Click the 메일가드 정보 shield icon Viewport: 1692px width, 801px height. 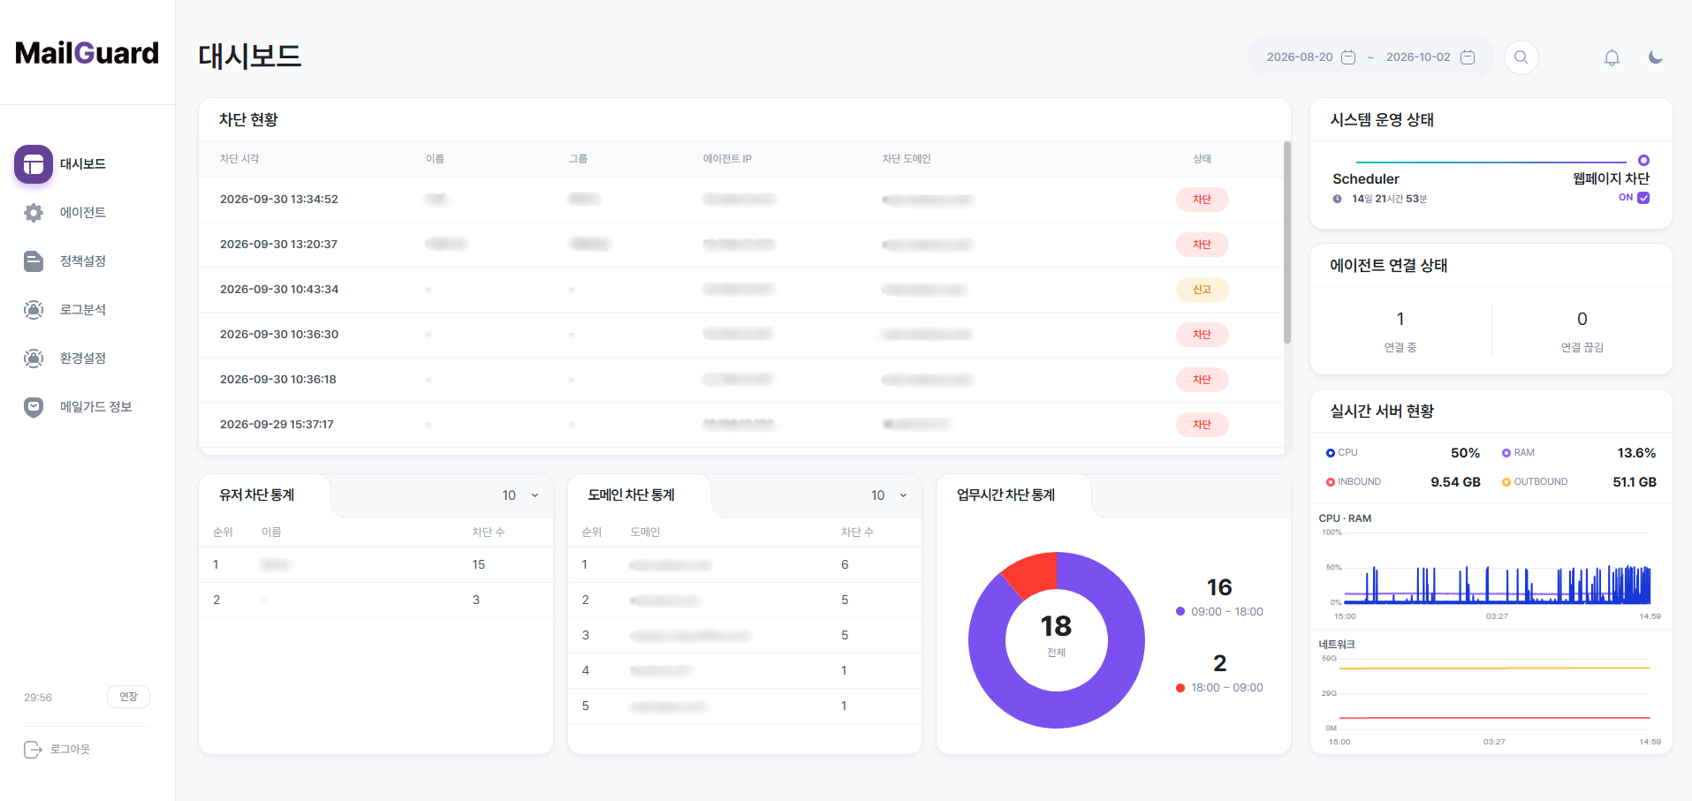pos(34,407)
